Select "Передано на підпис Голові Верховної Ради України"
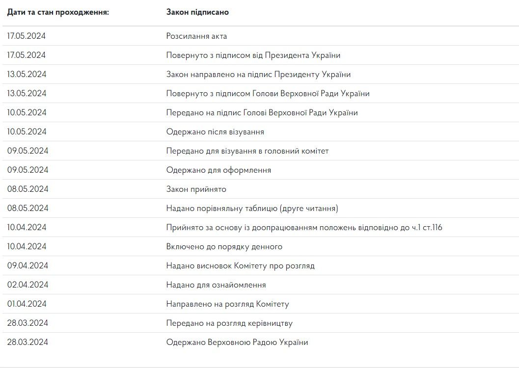The height and width of the screenshot is (368, 519). [262, 112]
